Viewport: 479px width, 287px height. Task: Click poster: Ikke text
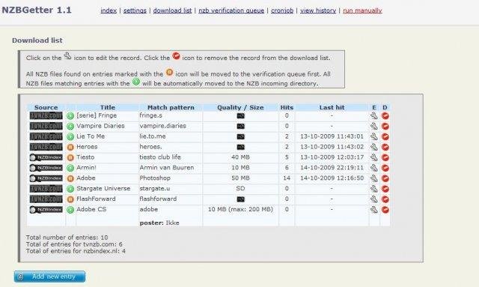tap(159, 223)
